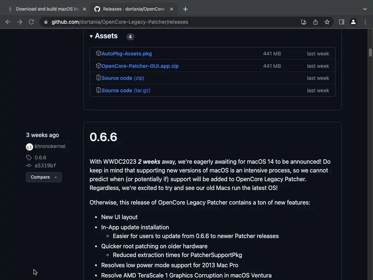Open a new browser tab

(x=185, y=9)
